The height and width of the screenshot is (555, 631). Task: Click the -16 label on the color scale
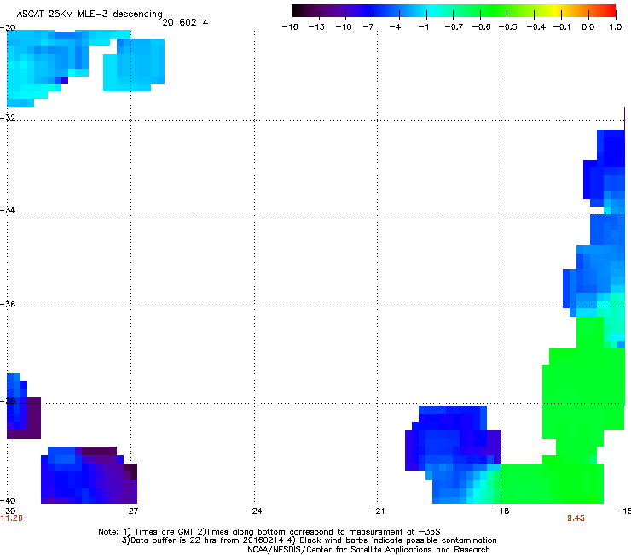click(x=290, y=27)
